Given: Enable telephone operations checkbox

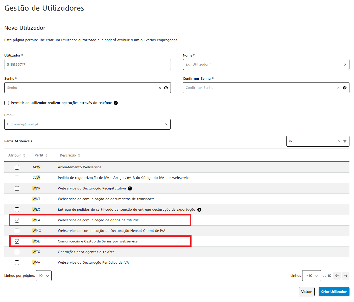Looking at the screenshot, I should [x=7, y=103].
